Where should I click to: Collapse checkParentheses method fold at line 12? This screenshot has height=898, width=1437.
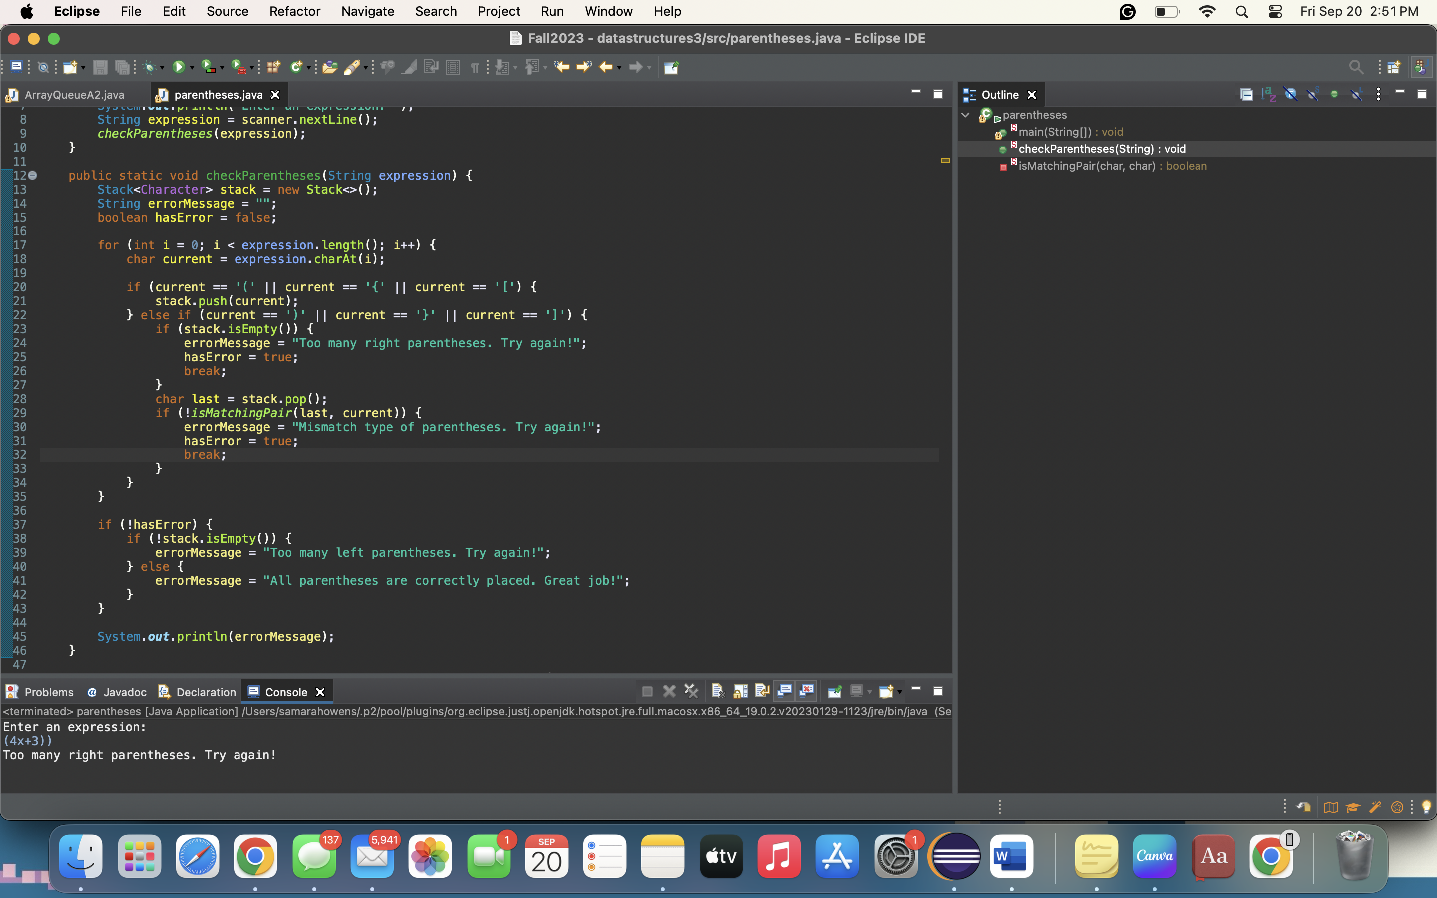pos(33,175)
